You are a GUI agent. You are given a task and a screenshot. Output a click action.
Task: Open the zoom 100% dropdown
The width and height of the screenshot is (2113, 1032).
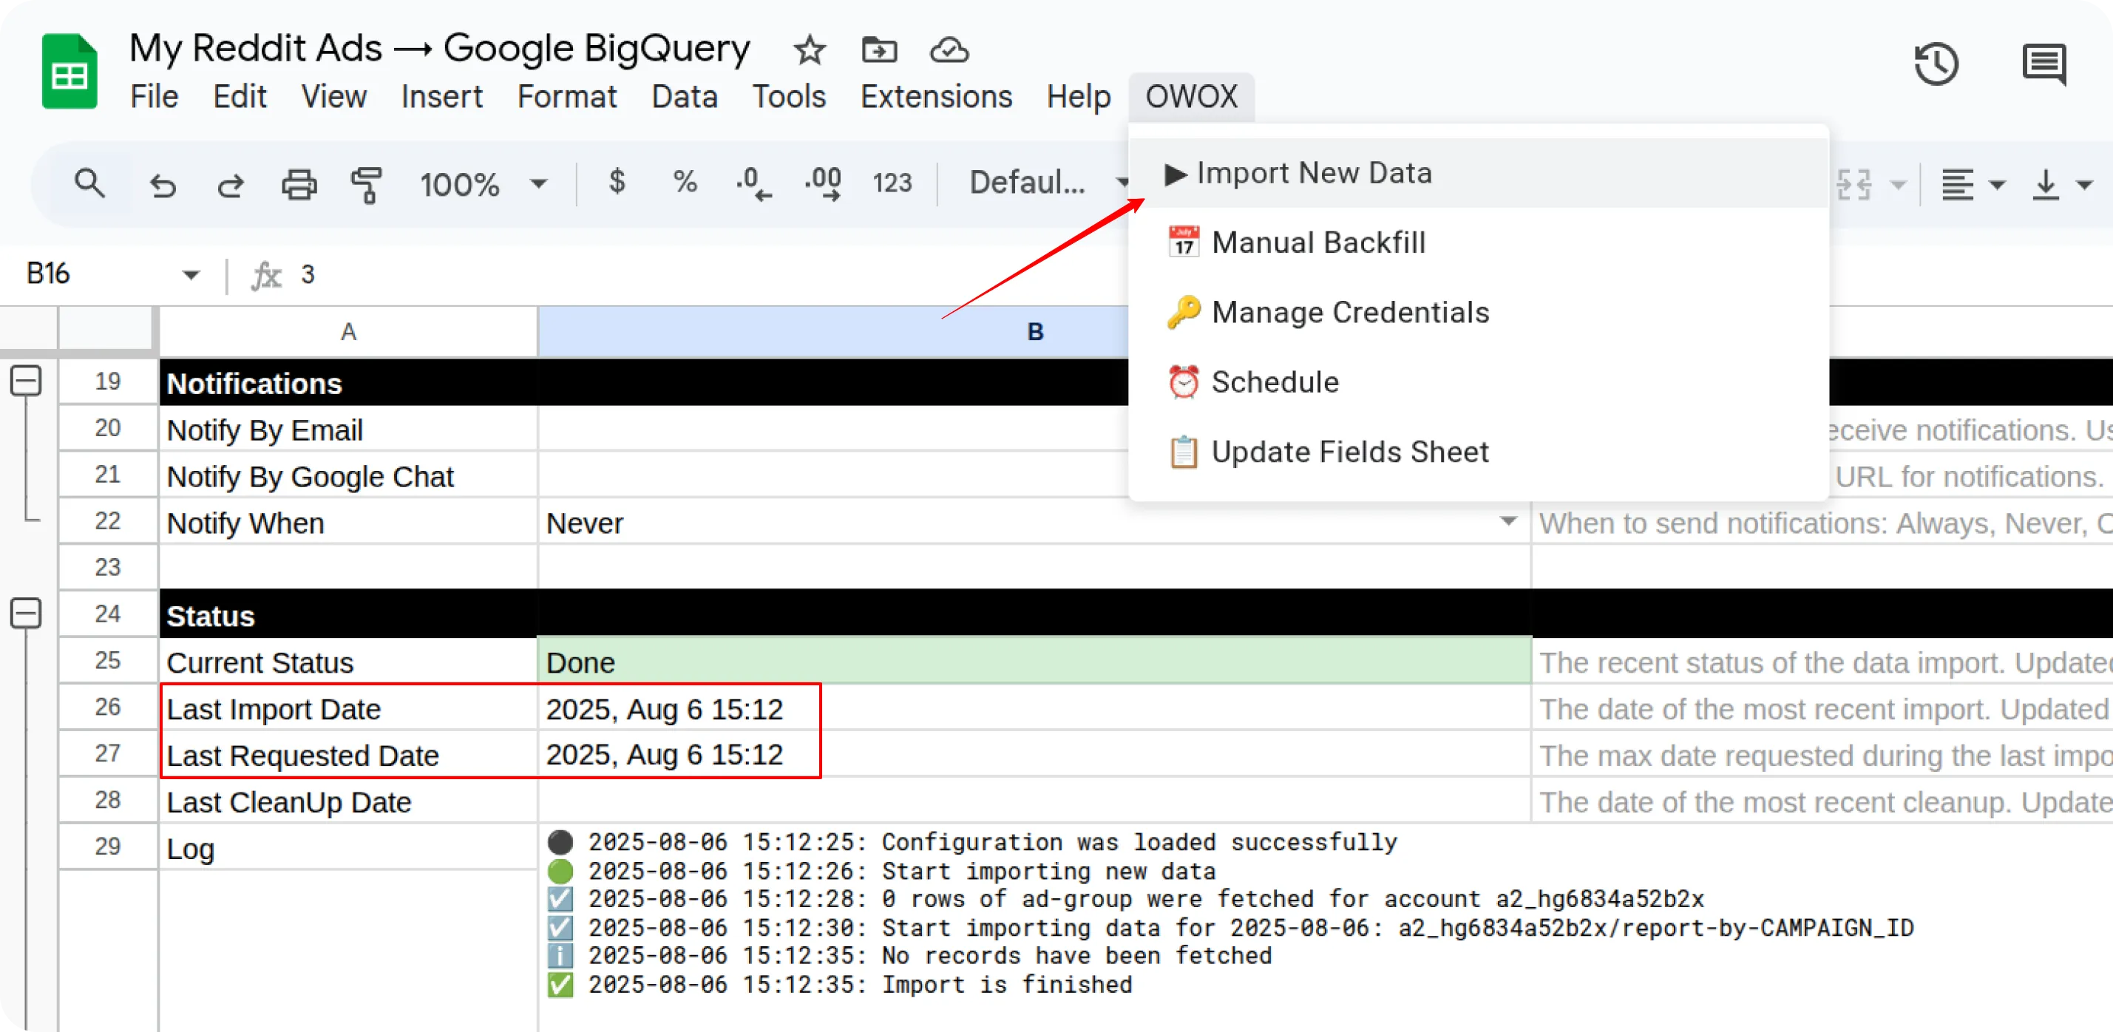coord(484,184)
